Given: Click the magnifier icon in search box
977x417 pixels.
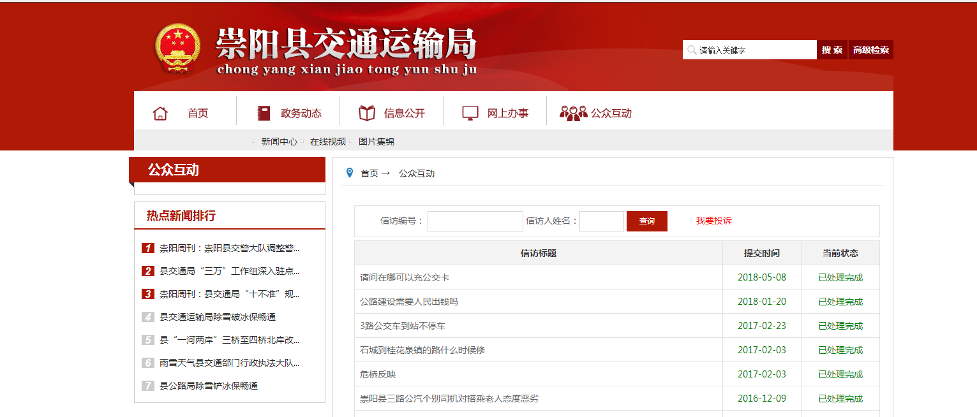Looking at the screenshot, I should coord(692,50).
